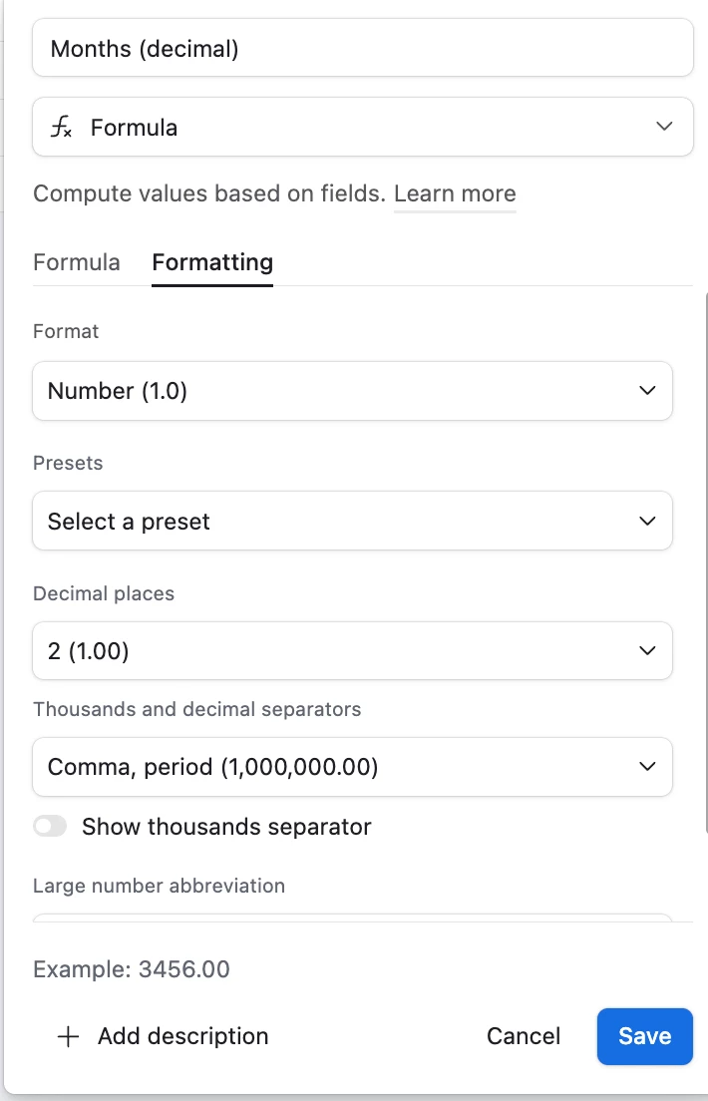Click the formula fx icon
708x1101 pixels.
[61, 127]
